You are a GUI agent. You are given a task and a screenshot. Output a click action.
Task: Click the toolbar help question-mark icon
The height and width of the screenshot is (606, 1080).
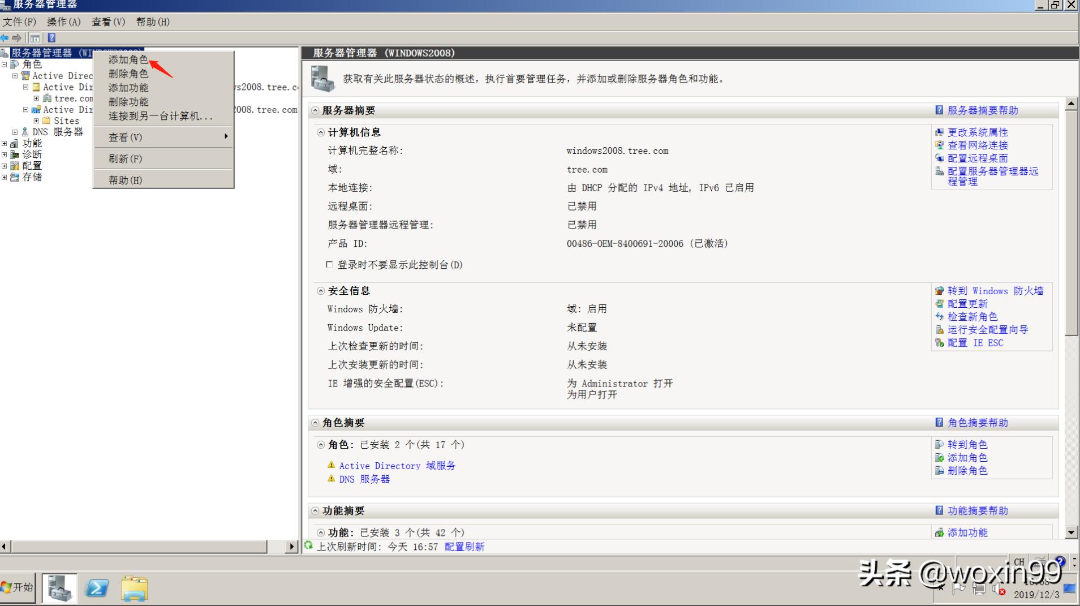pyautogui.click(x=51, y=37)
